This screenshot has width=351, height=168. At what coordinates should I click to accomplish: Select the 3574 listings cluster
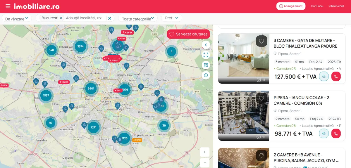click(x=80, y=46)
